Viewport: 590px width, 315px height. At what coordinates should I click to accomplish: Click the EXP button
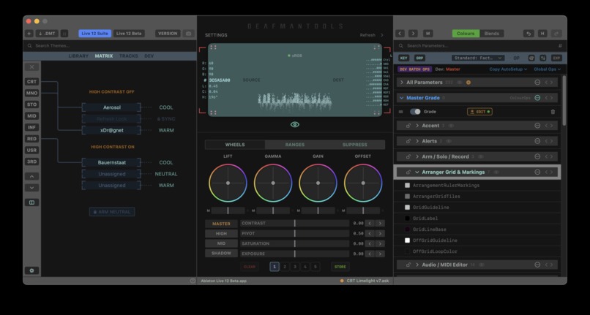[556, 58]
